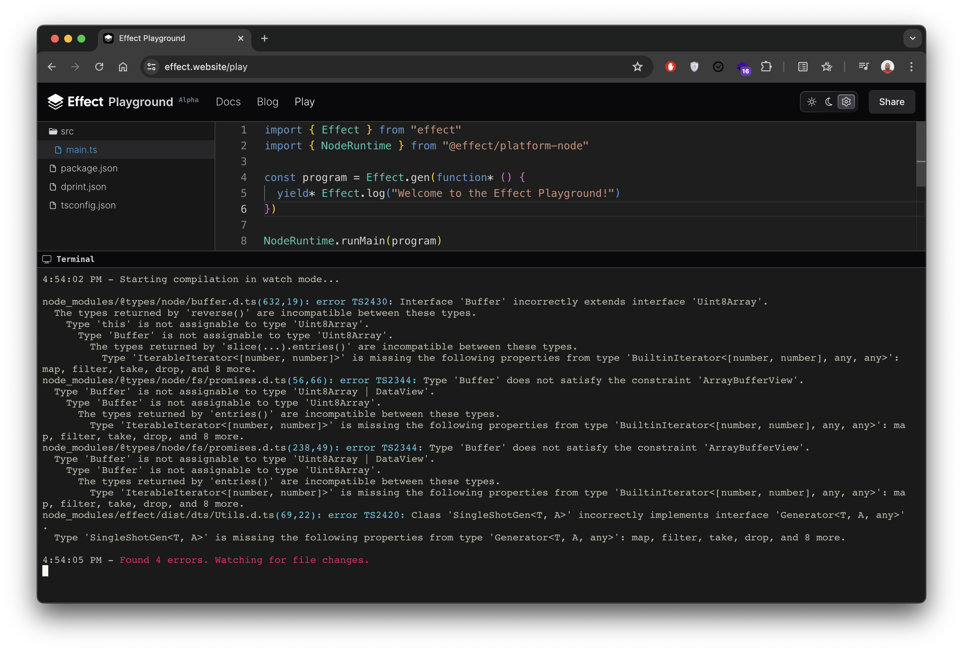This screenshot has height=652, width=963.
Task: Select the Play navigation link
Action: pos(305,102)
